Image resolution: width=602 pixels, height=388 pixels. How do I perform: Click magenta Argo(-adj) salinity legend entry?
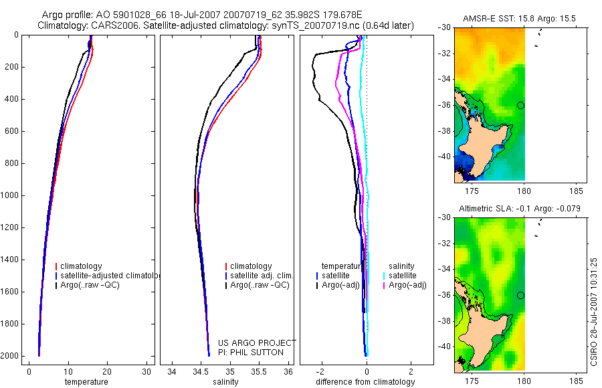(405, 285)
